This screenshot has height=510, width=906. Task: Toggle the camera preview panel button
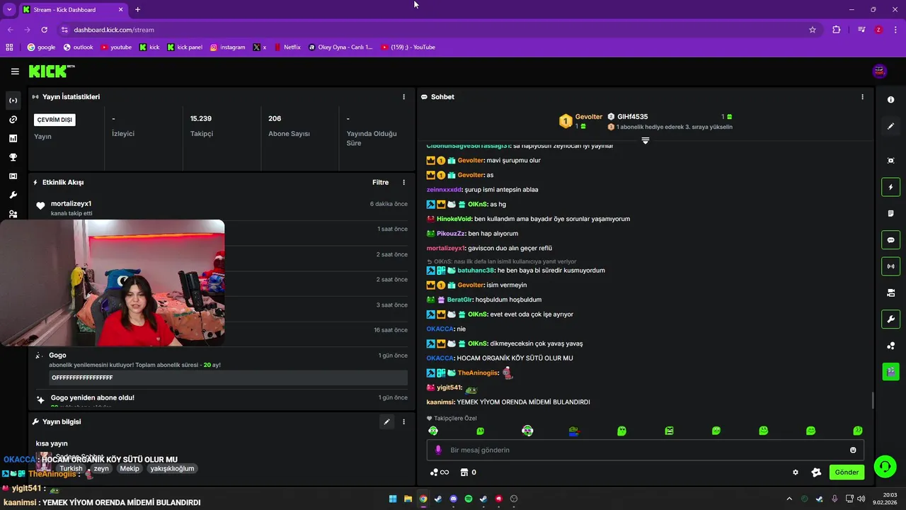coord(890,293)
